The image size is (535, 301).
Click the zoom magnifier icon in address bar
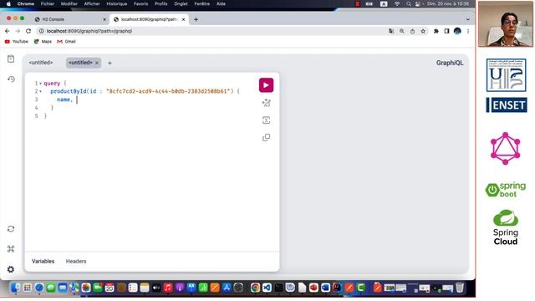tap(401, 31)
